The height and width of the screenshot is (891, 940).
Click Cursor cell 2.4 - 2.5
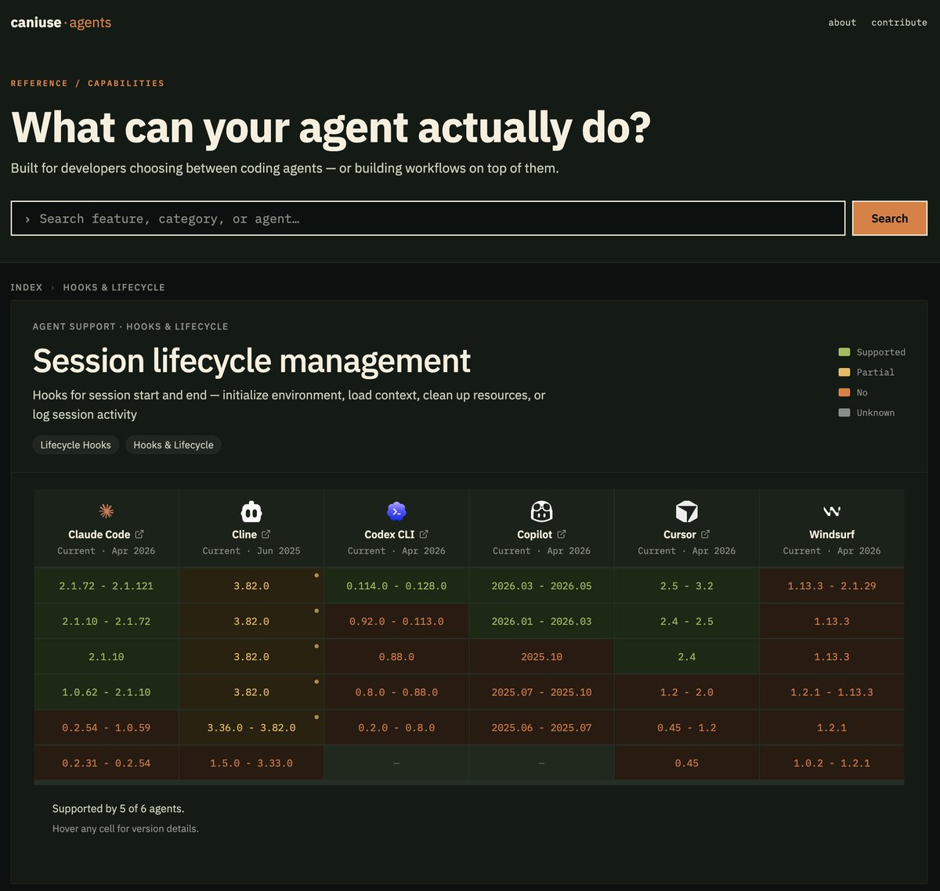coord(687,621)
